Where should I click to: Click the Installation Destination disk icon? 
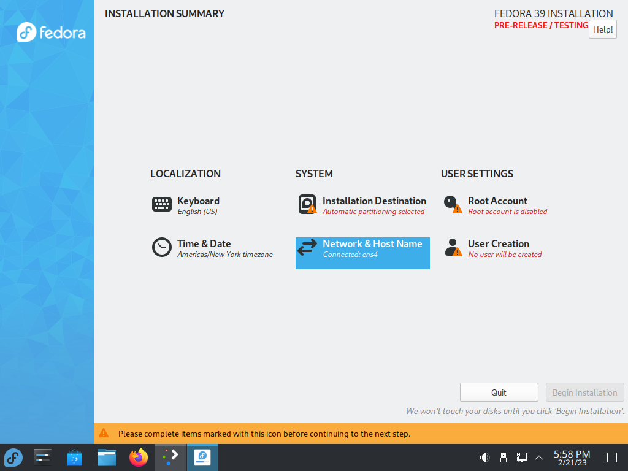pyautogui.click(x=308, y=204)
